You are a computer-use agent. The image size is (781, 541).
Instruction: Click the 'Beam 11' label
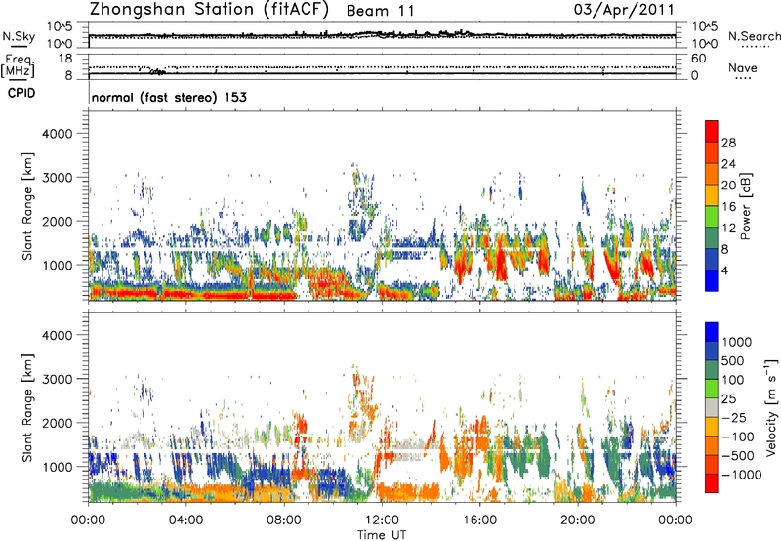tap(380, 11)
